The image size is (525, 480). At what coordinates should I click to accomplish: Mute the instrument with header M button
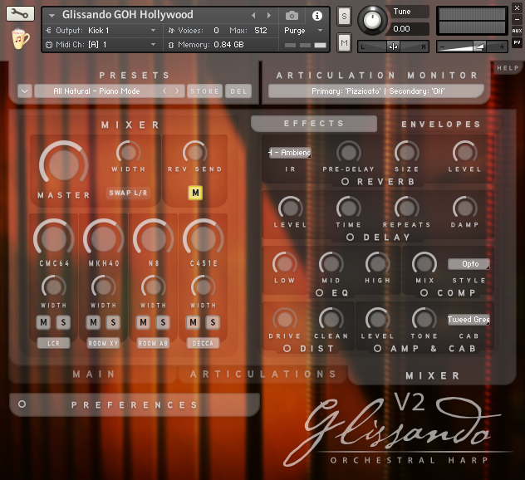tap(344, 42)
